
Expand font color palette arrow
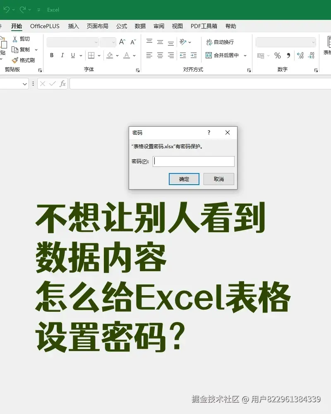click(134, 55)
